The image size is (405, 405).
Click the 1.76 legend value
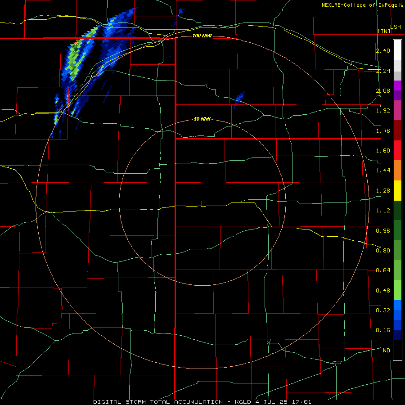(x=383, y=130)
